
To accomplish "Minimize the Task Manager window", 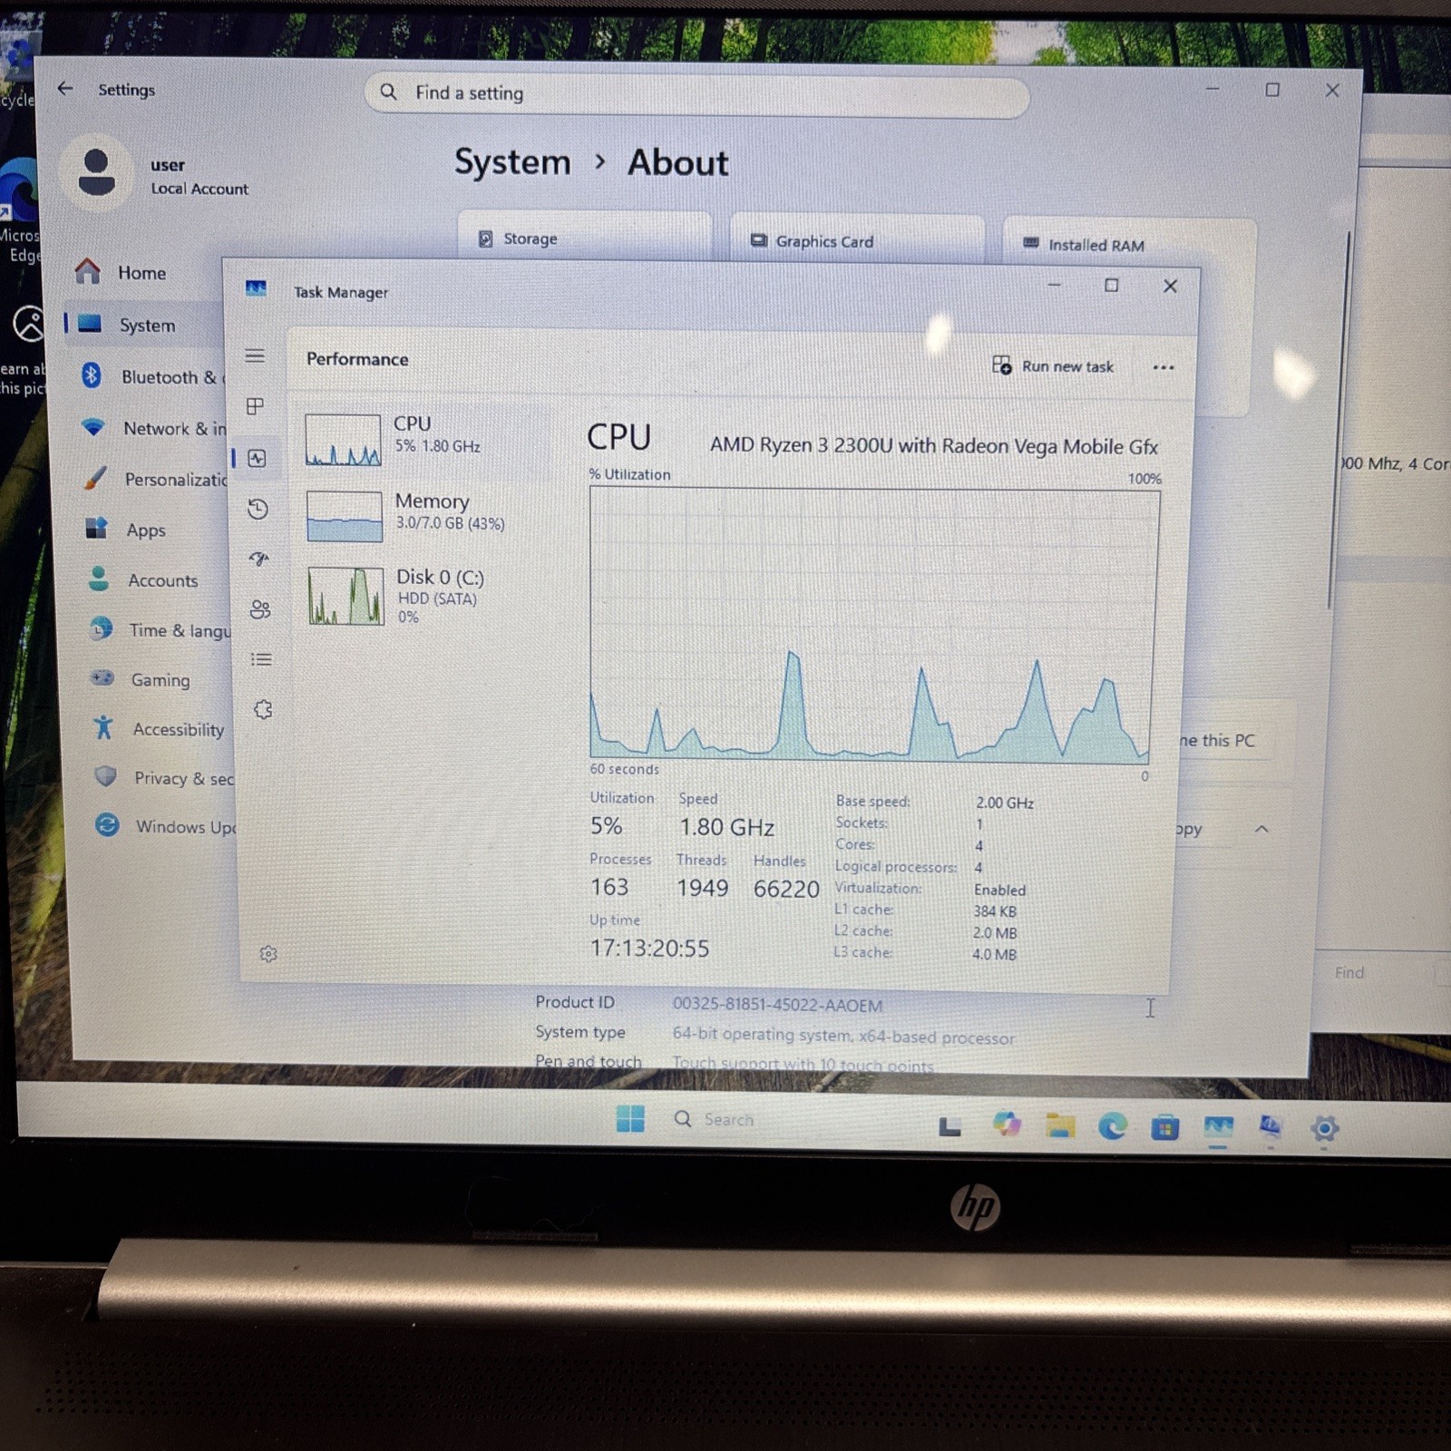I will point(1054,285).
